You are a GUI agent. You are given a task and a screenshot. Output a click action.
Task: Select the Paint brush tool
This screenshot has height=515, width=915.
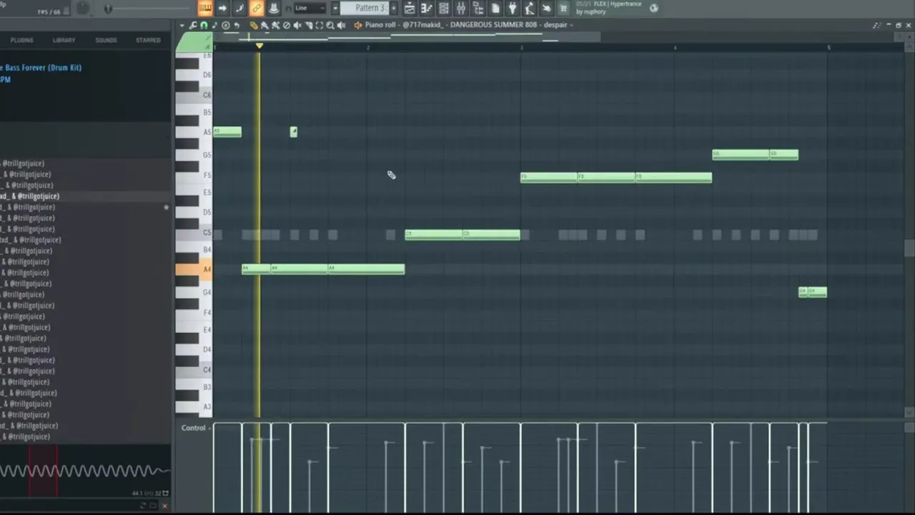click(264, 25)
